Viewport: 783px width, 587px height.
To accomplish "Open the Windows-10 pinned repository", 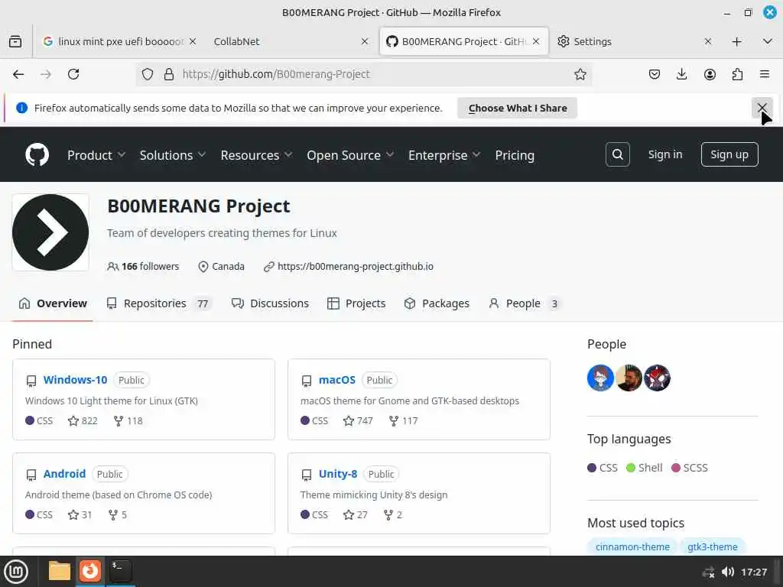I will [x=75, y=380].
